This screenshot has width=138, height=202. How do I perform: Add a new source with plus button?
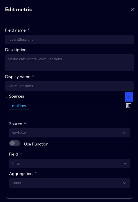point(129,97)
